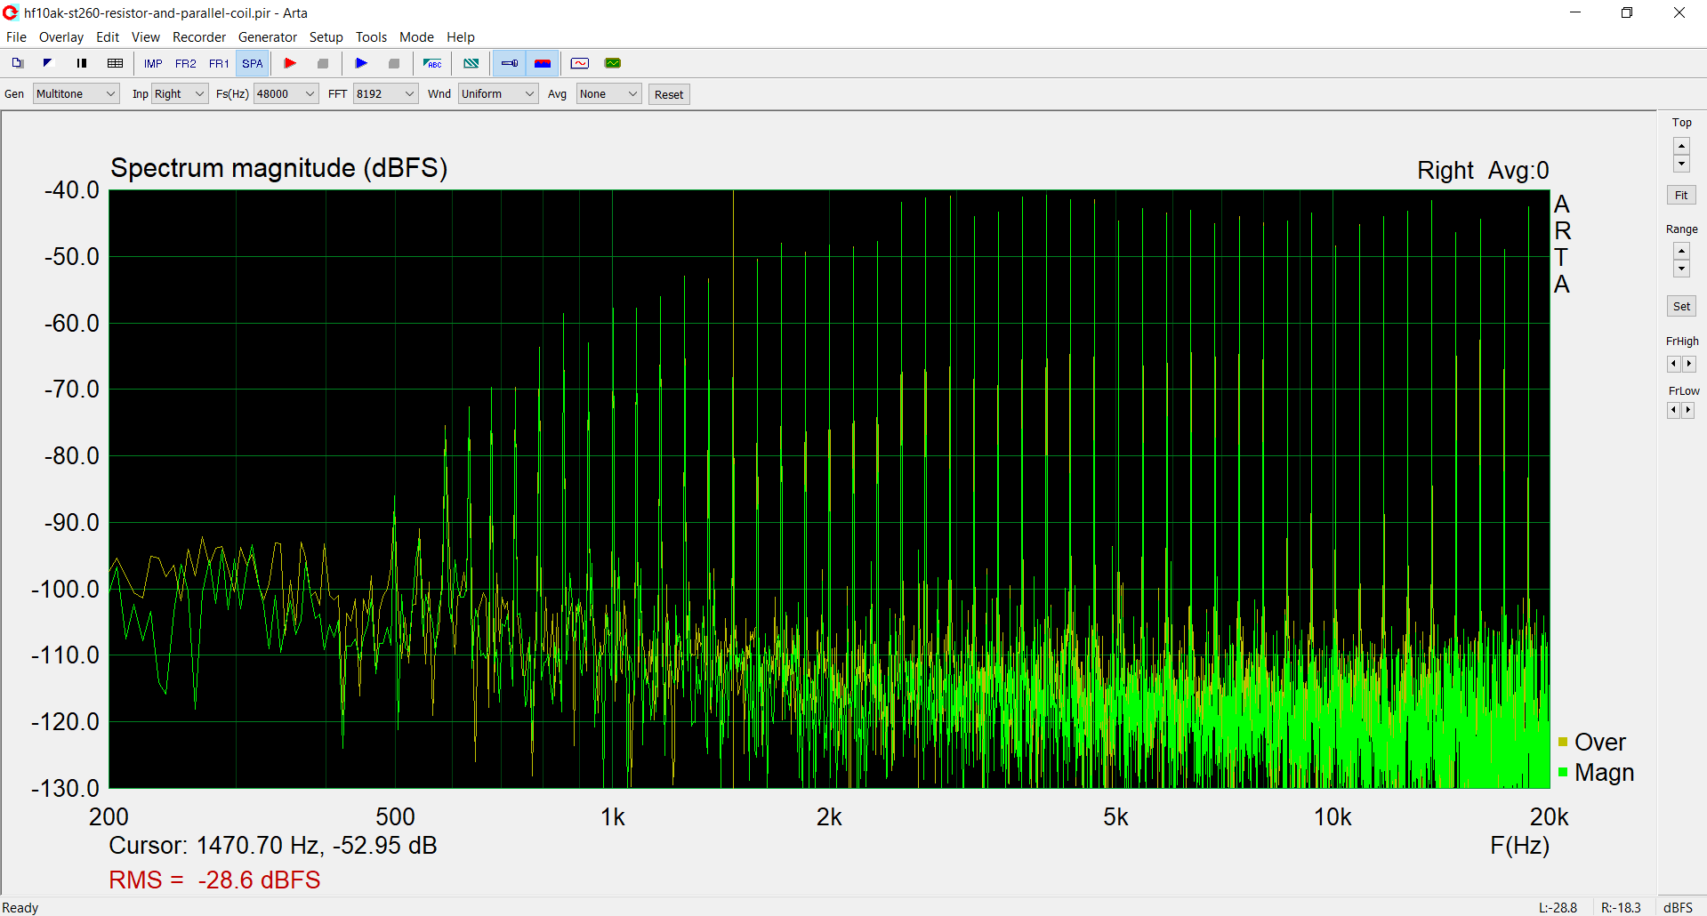
Task: Click the red RMS value text
Action: point(214,880)
